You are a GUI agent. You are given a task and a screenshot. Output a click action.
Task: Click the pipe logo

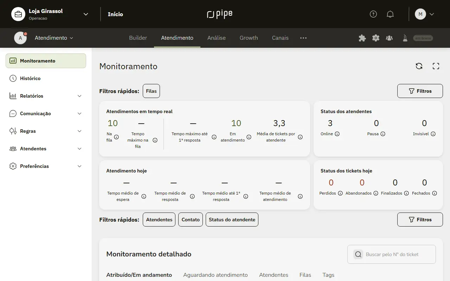[220, 14]
